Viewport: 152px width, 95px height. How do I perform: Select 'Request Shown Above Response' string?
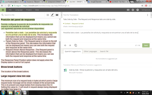(30, 51)
